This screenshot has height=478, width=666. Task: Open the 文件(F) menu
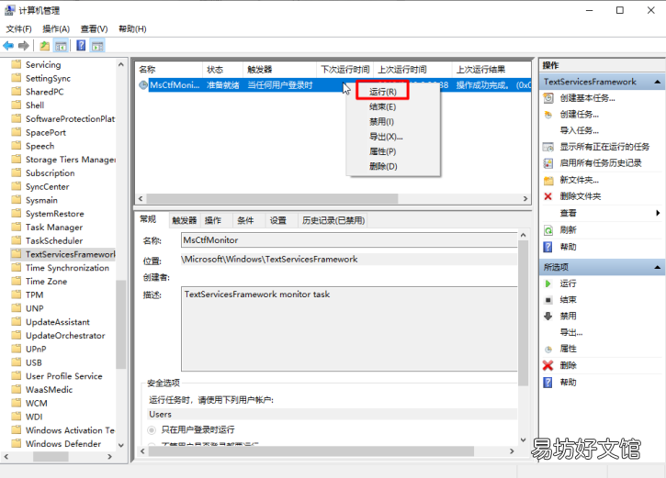pyautogui.click(x=18, y=28)
